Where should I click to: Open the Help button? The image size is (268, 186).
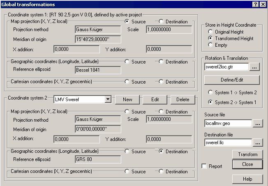[247, 179]
